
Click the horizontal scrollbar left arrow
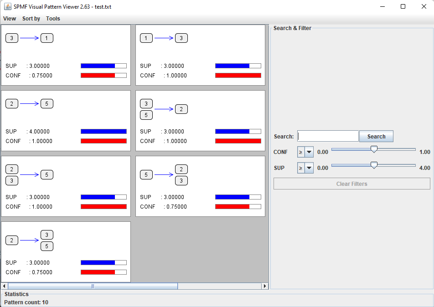[x=5, y=286]
